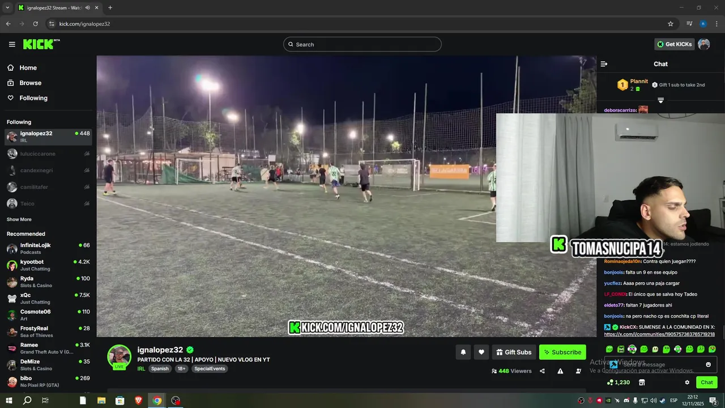Open chat settings gear icon

pos(687,382)
